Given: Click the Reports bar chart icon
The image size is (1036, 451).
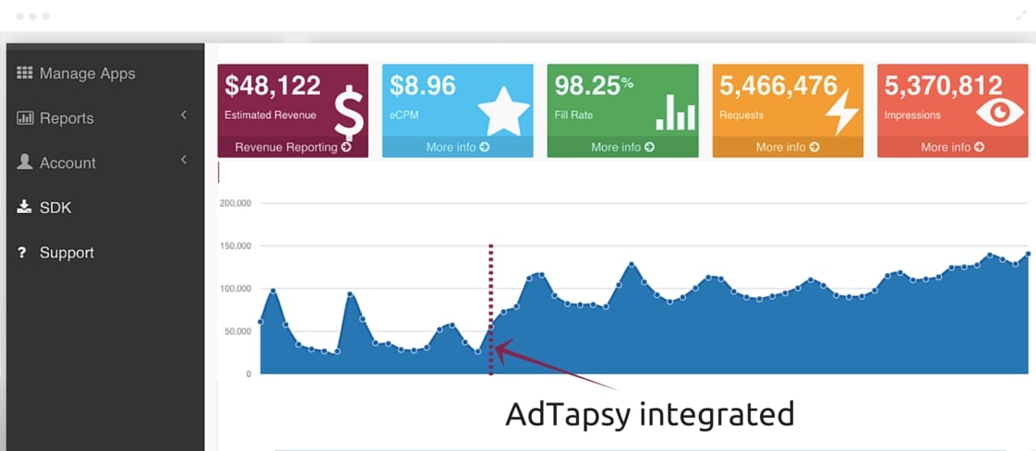Looking at the screenshot, I should tap(24, 117).
